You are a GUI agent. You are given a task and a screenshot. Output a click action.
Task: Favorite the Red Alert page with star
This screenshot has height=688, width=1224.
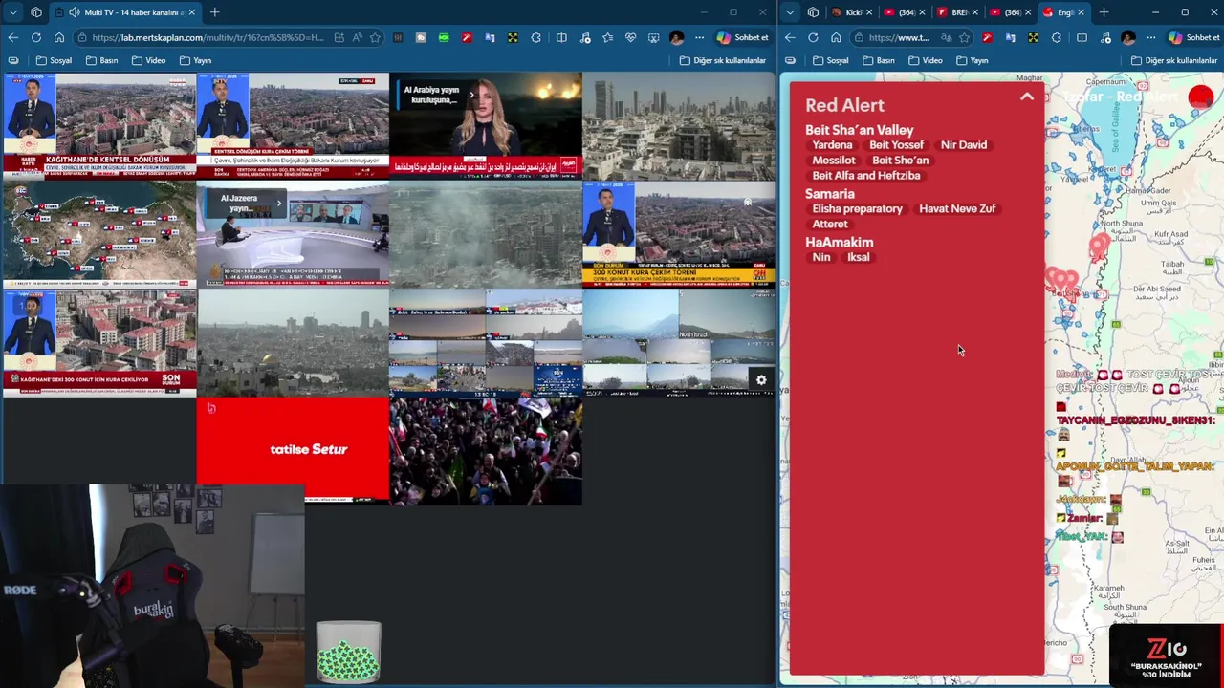pos(964,37)
